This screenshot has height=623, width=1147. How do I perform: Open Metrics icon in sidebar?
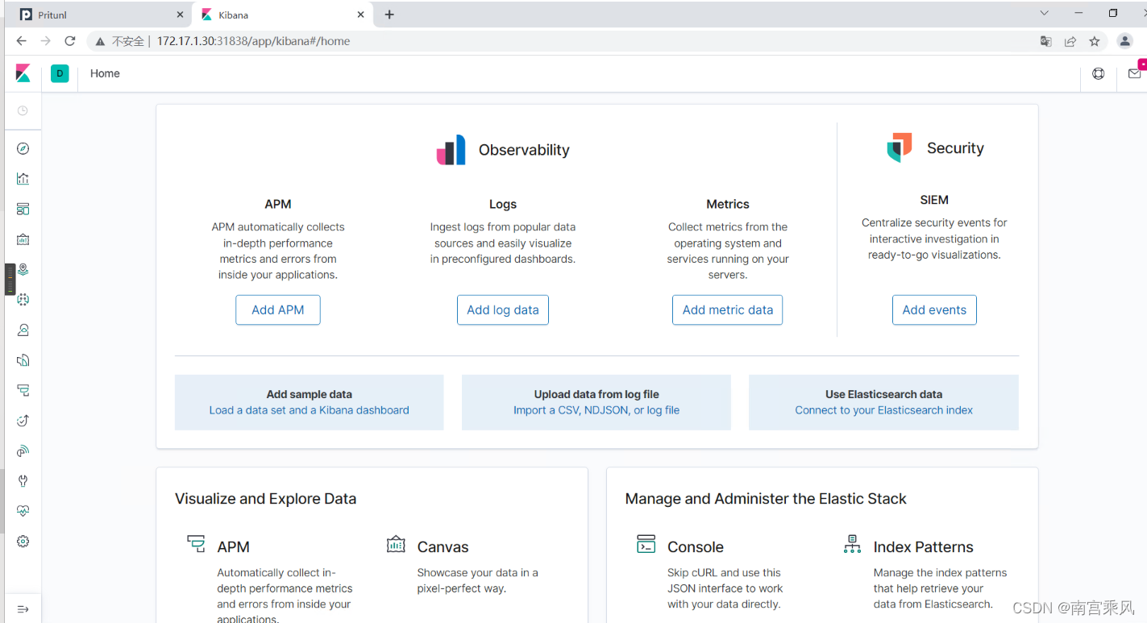pyautogui.click(x=23, y=330)
